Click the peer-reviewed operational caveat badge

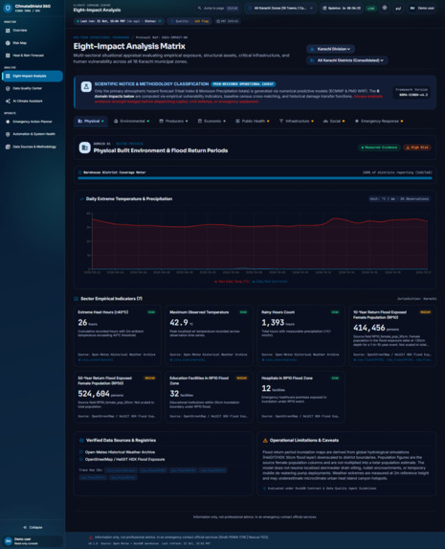pos(243,84)
